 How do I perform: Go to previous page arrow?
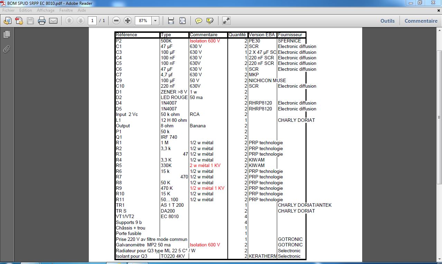(x=69, y=21)
